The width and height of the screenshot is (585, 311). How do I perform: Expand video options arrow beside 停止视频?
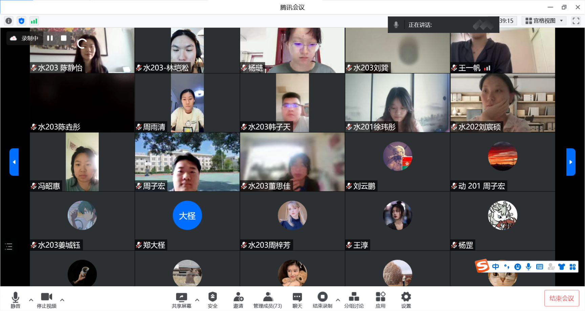[x=62, y=300]
